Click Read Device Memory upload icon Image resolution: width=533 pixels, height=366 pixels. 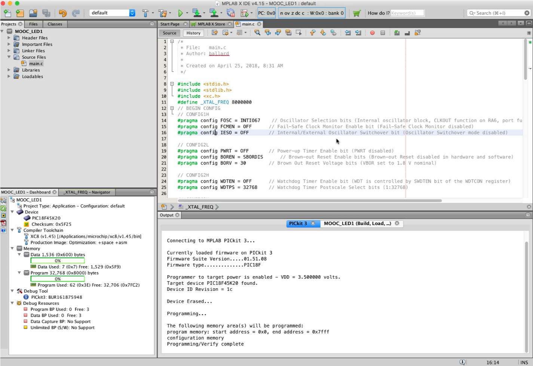(x=214, y=13)
